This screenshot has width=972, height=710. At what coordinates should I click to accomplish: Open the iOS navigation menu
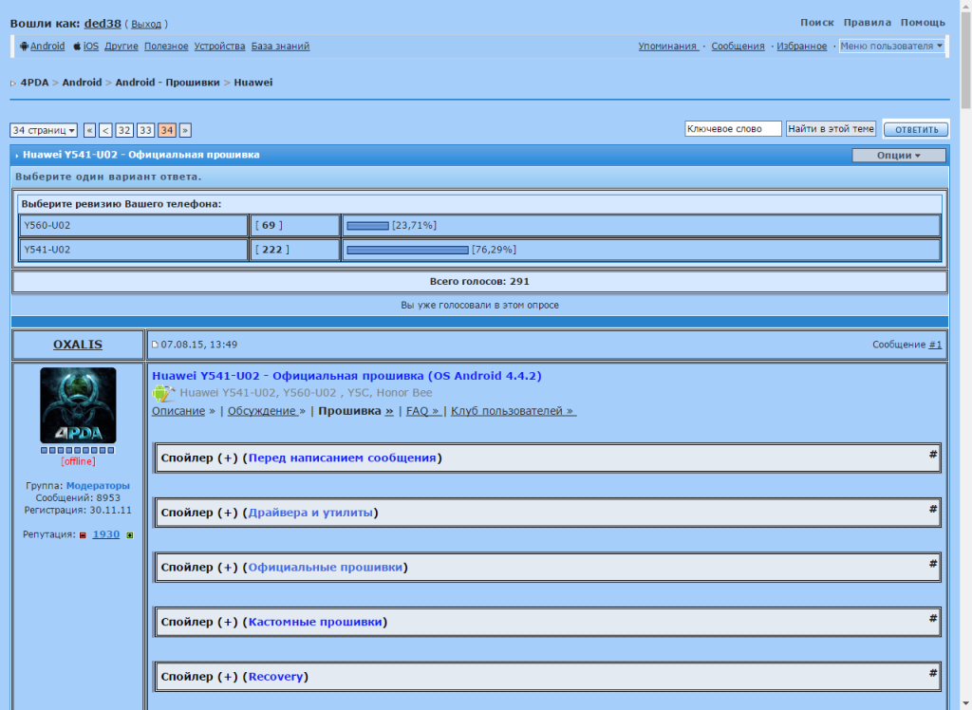point(90,47)
